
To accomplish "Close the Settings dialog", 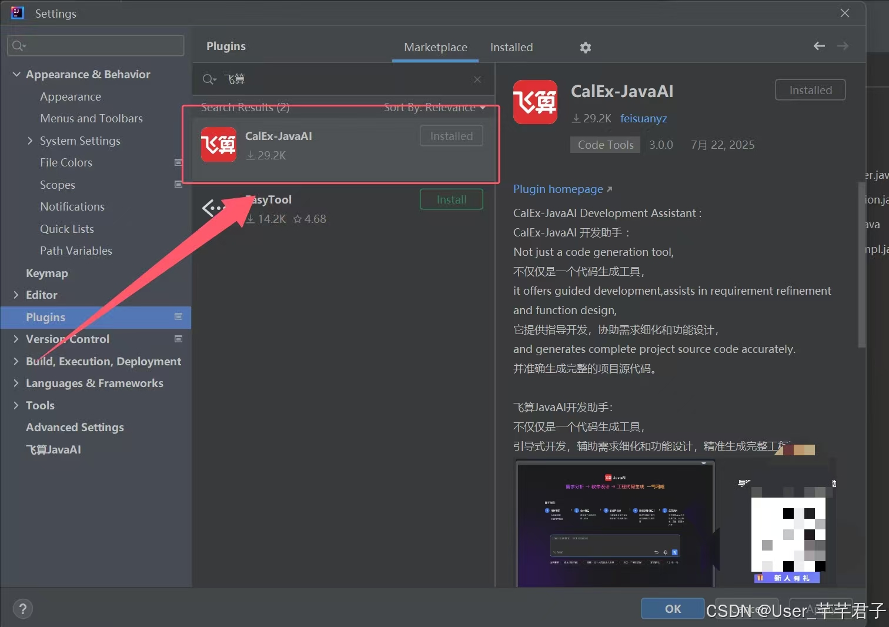I will pos(845,13).
